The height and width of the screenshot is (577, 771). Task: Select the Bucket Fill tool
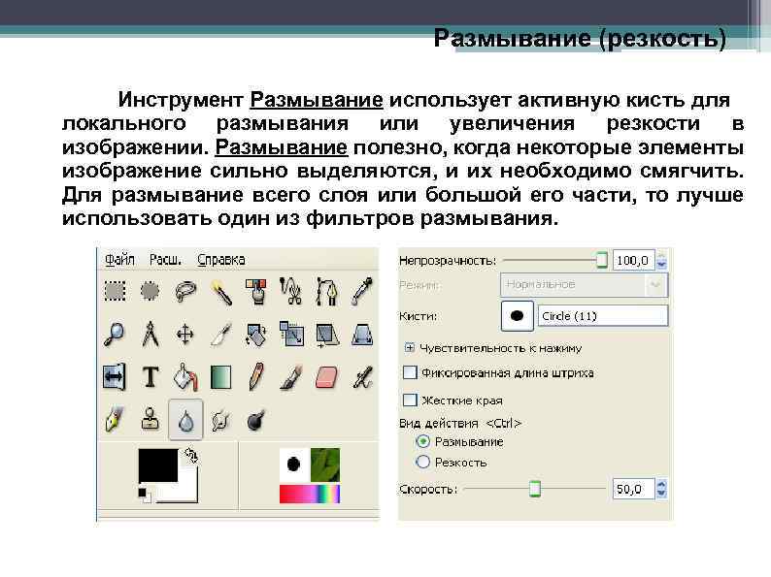click(x=185, y=377)
